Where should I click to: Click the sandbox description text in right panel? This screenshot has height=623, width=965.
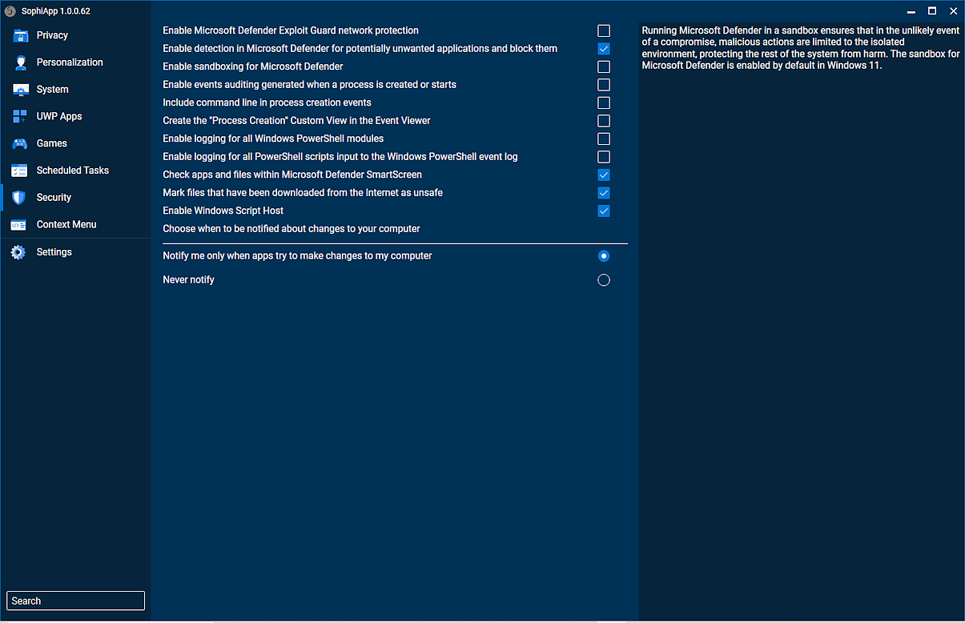click(x=801, y=48)
